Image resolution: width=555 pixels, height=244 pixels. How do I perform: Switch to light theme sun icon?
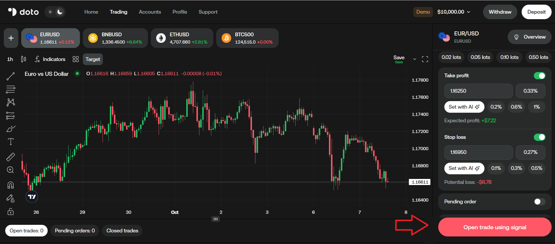click(x=50, y=12)
